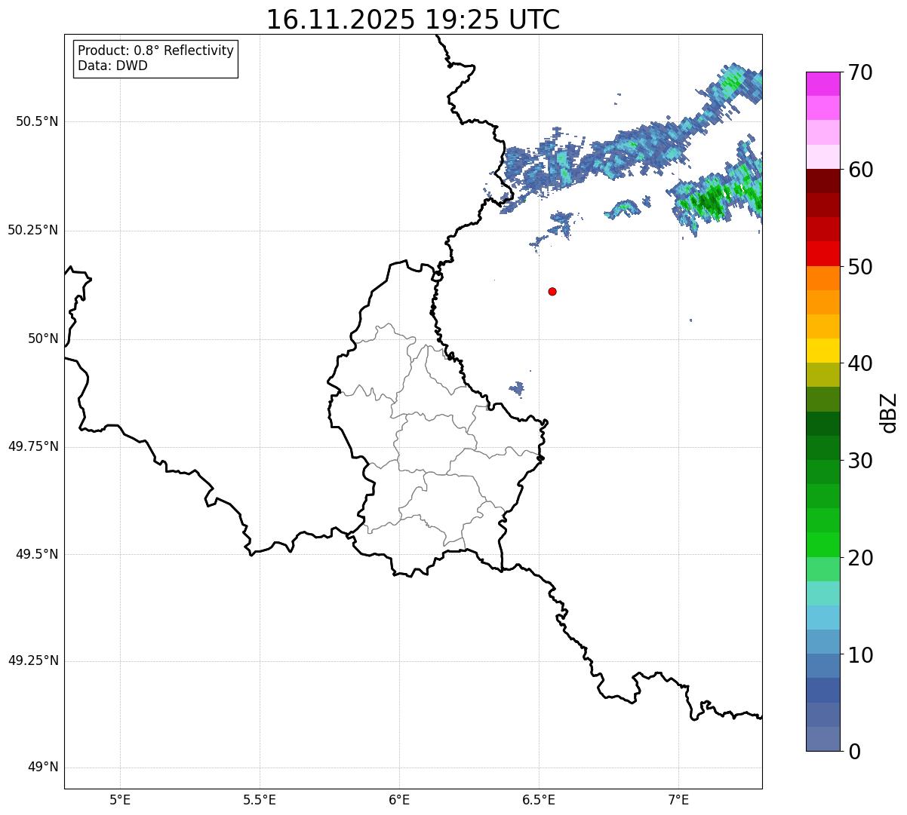Click the latitude label 49.75°N

tap(32, 446)
